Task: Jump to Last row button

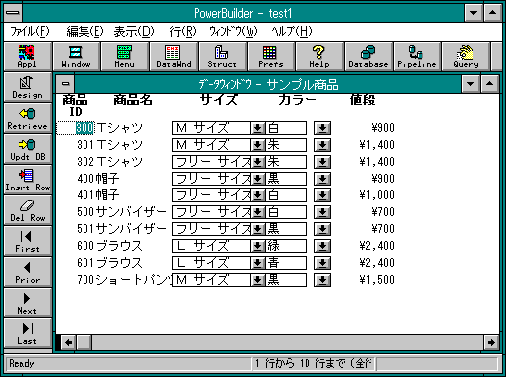Action: click(28, 333)
